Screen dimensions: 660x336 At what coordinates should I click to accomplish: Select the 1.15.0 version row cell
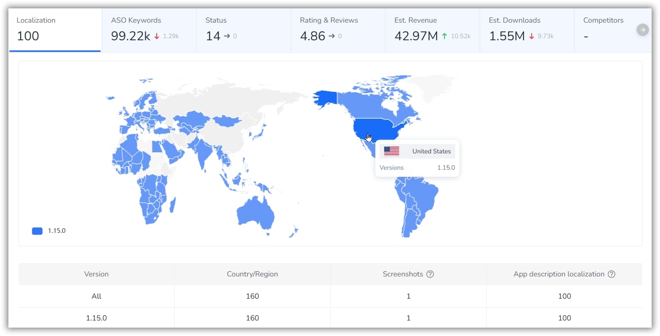(x=97, y=318)
